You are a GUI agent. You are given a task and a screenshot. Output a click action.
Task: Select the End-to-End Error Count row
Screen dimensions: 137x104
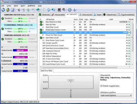point(85,46)
